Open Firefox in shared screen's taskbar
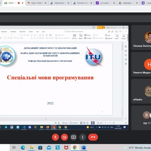Image resolution: width=151 pixels, height=151 pixels. [x=48, y=127]
